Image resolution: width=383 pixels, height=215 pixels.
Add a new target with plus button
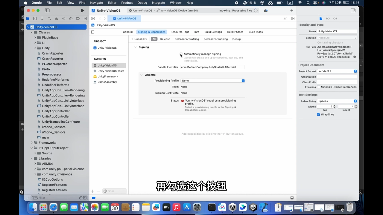coord(92,191)
